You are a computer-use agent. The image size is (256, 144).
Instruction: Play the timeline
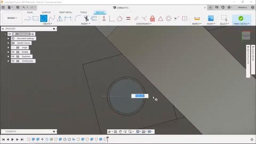[x=12, y=140]
